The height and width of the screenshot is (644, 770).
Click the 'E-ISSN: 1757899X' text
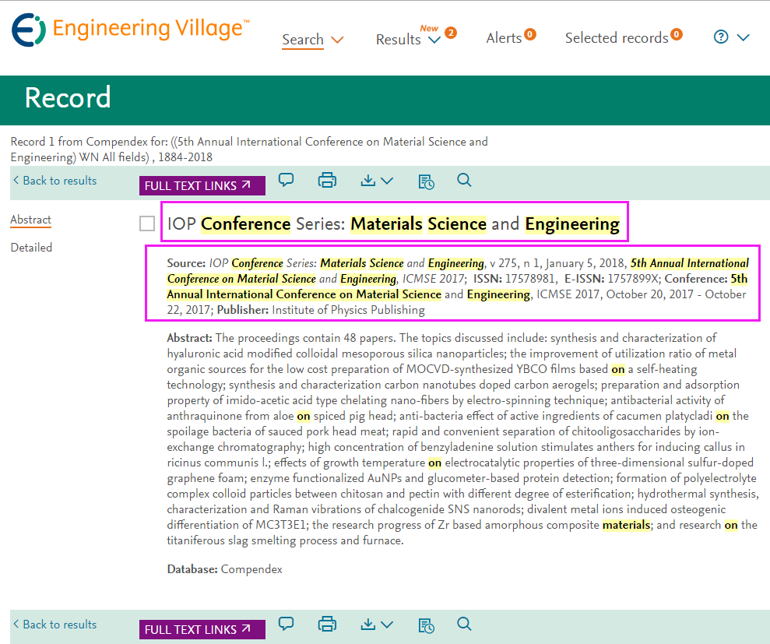(x=611, y=279)
